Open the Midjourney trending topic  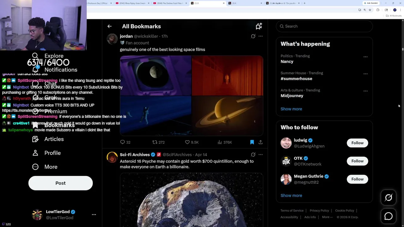(x=292, y=96)
